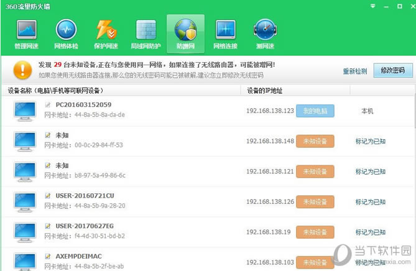This screenshot has width=416, height=271.
Task: Click the 本机 label
Action: pos(367,111)
